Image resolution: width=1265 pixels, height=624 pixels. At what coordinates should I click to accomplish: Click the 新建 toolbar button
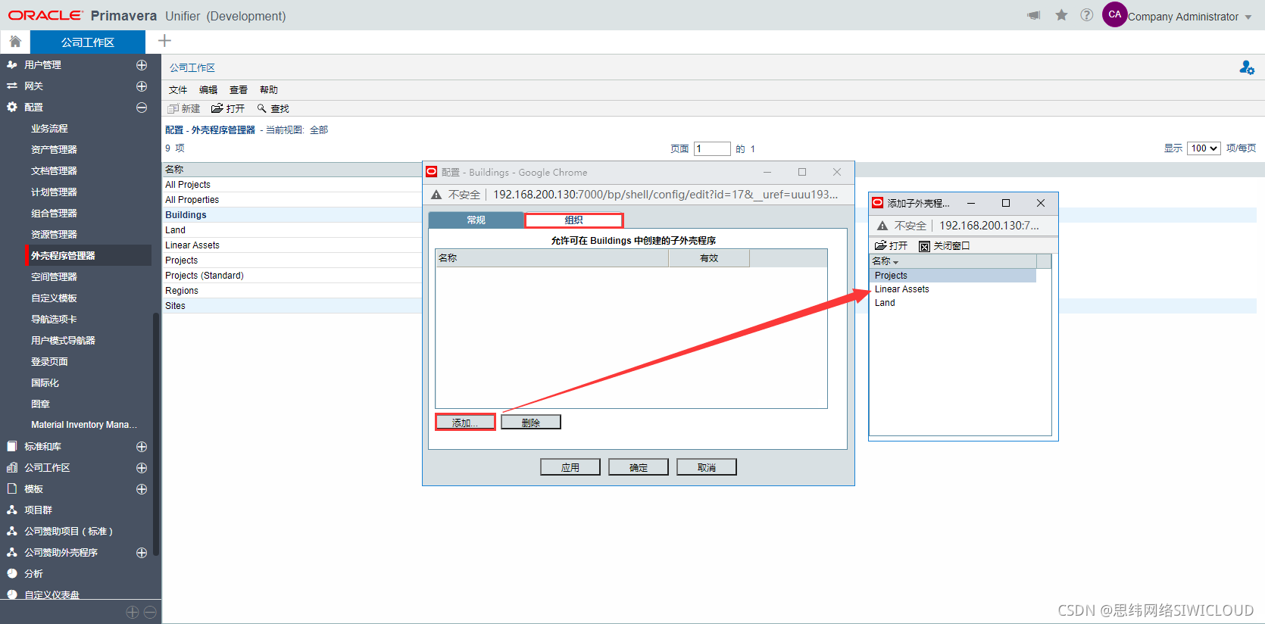pyautogui.click(x=183, y=109)
